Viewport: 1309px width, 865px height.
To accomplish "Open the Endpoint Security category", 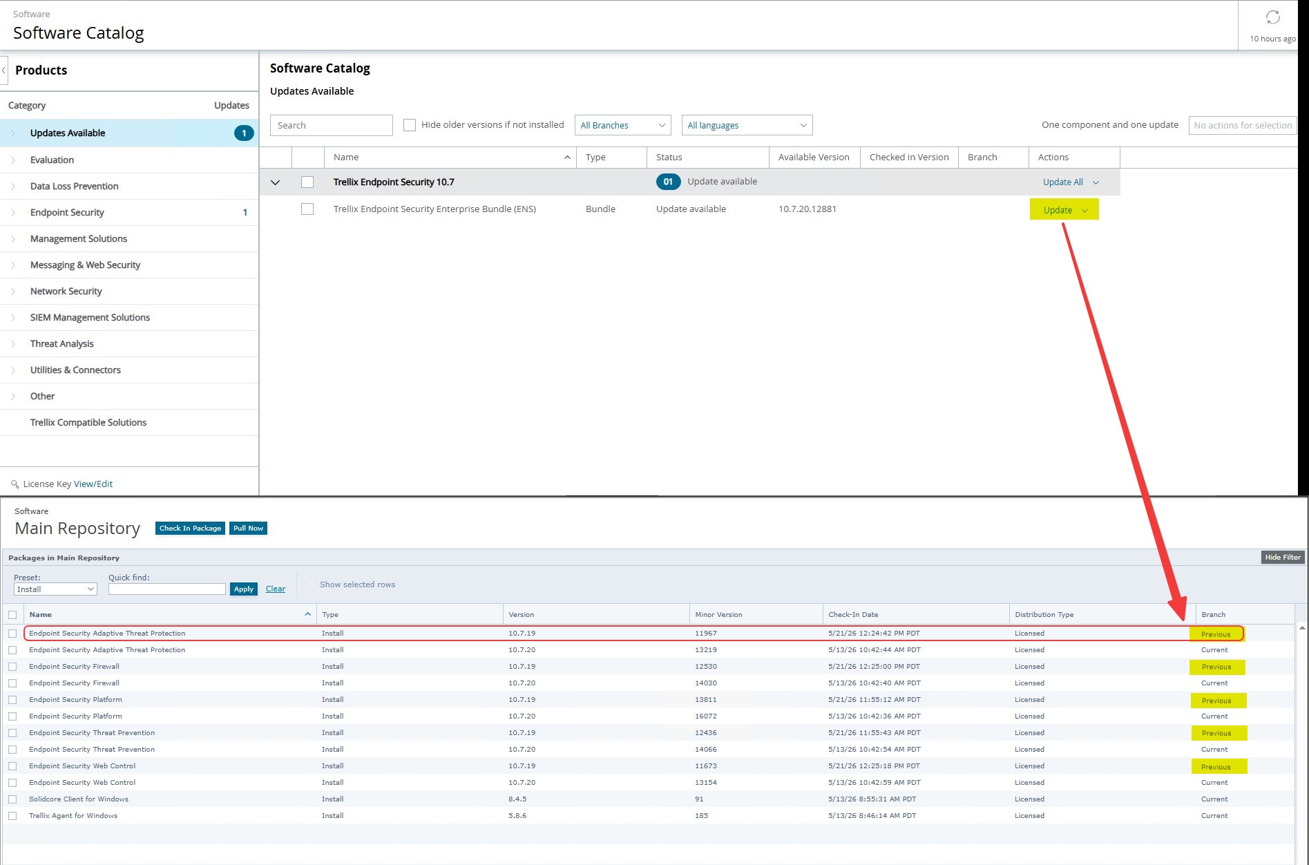I will tap(129, 213).
